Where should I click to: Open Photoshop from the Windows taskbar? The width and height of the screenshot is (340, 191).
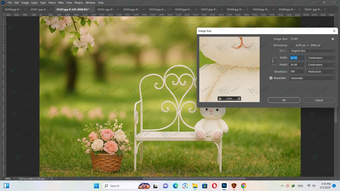click(224, 186)
